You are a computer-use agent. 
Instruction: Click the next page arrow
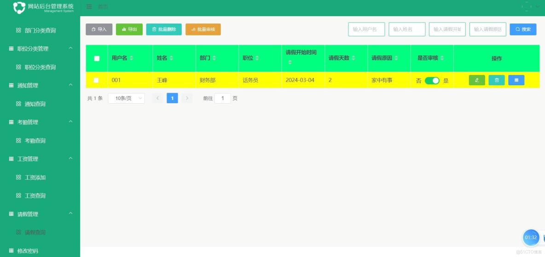187,99
